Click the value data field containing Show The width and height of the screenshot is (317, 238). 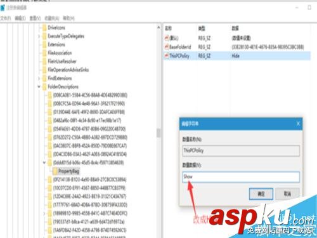pyautogui.click(x=241, y=177)
